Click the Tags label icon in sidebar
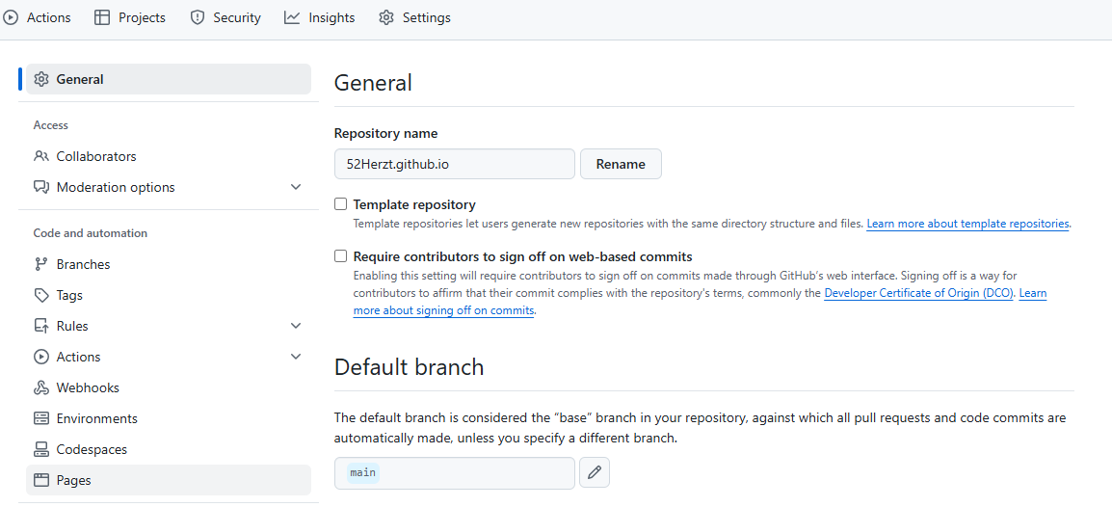This screenshot has width=1112, height=507. coord(41,295)
